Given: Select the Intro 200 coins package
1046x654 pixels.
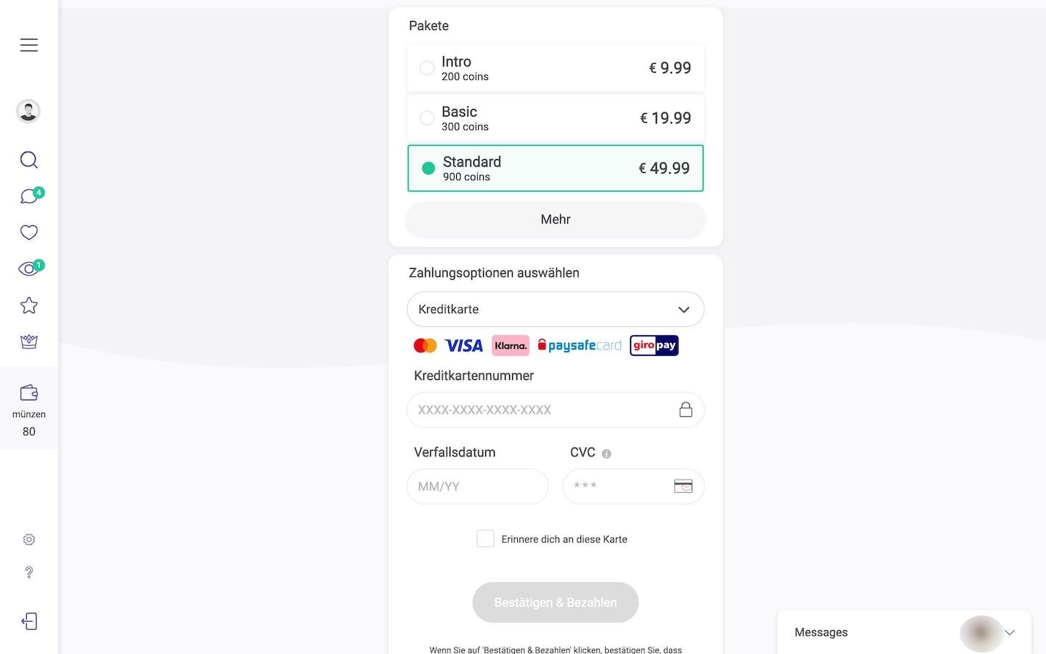Looking at the screenshot, I should (x=556, y=68).
